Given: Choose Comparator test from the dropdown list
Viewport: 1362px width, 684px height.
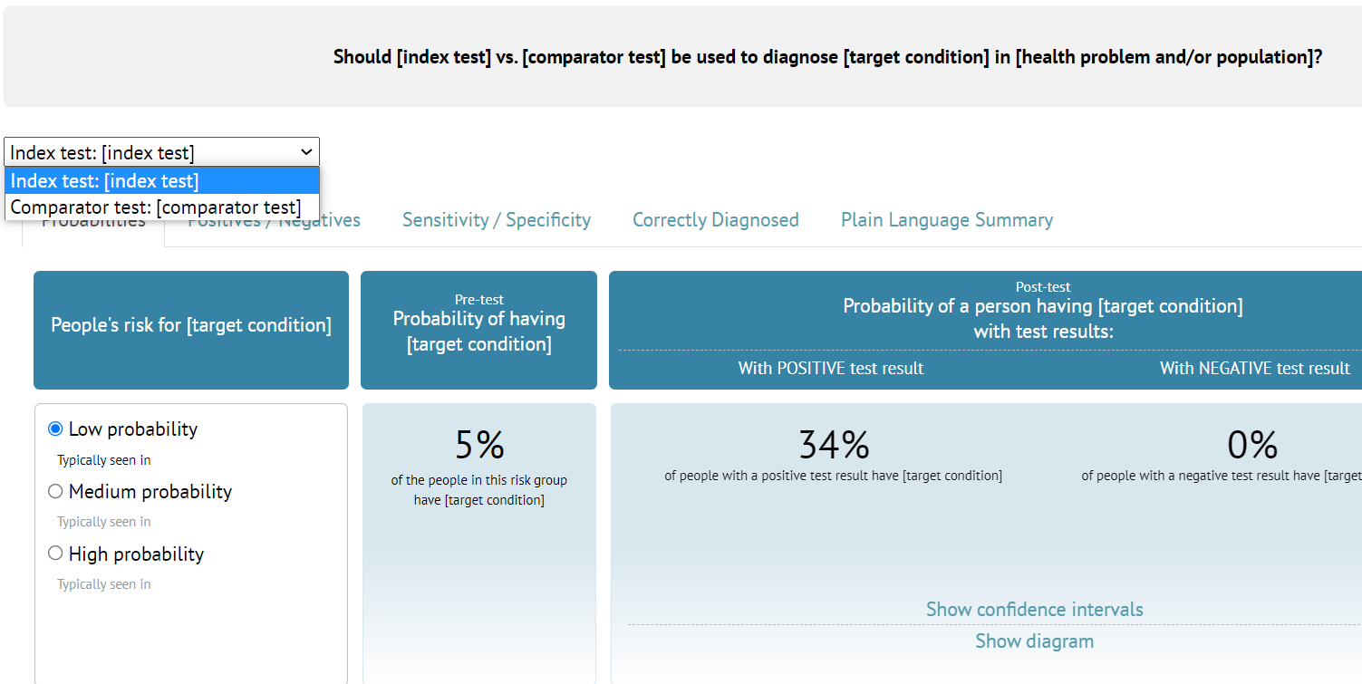Looking at the screenshot, I should [161, 207].
